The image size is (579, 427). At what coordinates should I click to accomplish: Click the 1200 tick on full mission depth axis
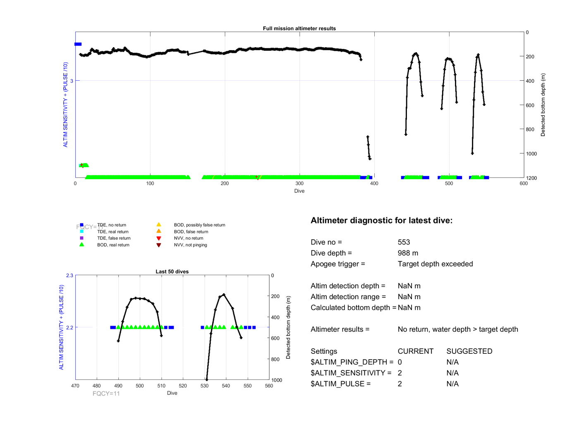click(531, 178)
